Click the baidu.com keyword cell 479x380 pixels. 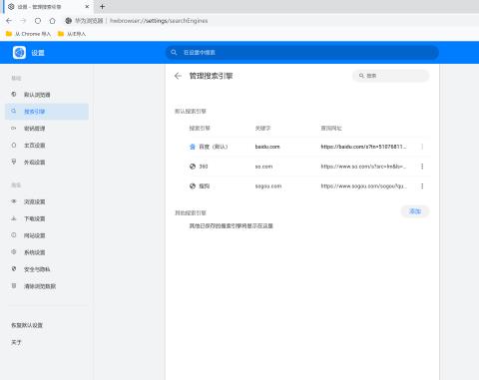tap(267, 147)
